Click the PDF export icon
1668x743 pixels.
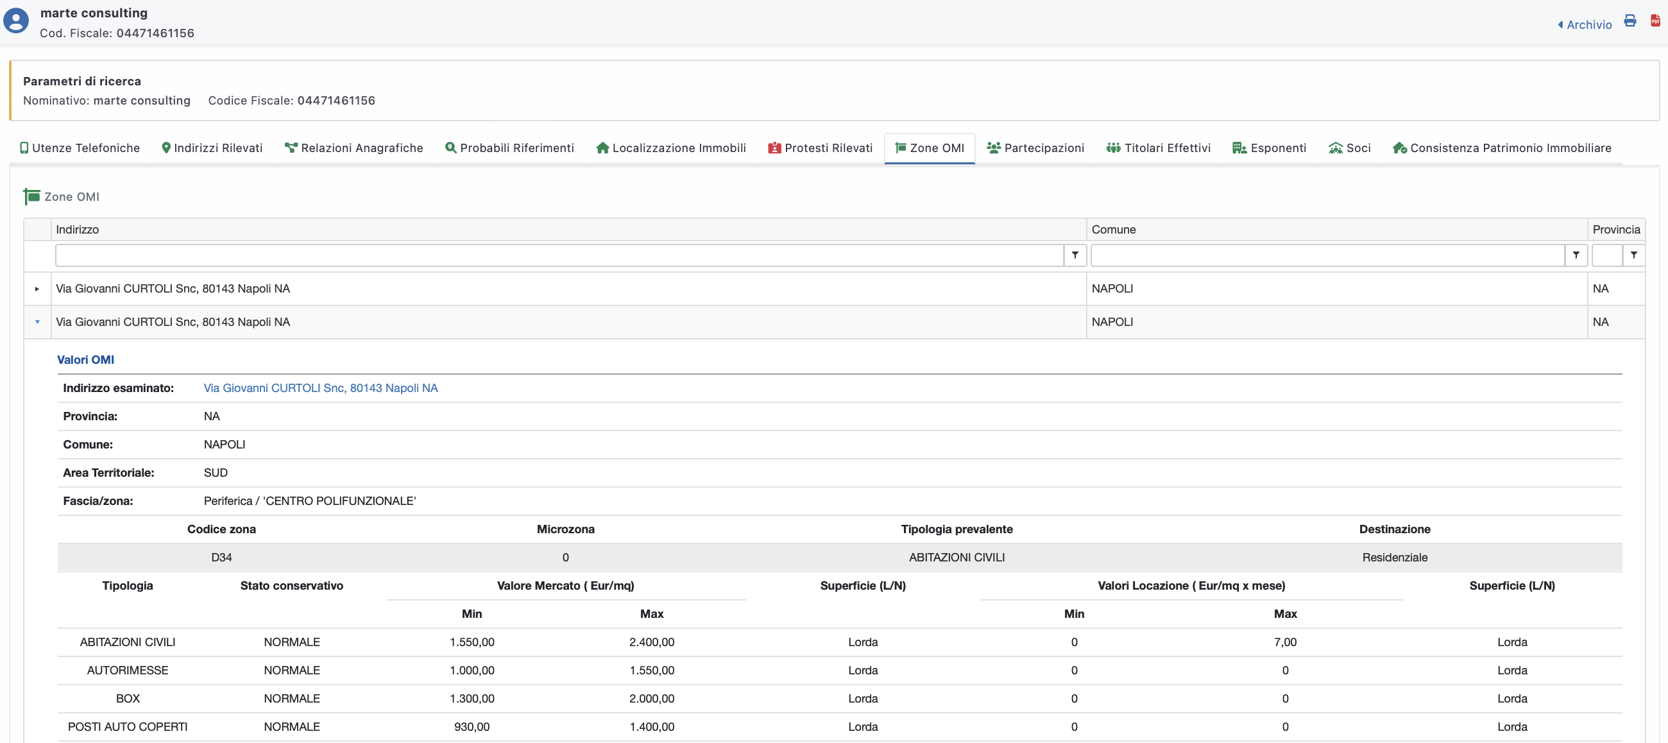(x=1655, y=21)
